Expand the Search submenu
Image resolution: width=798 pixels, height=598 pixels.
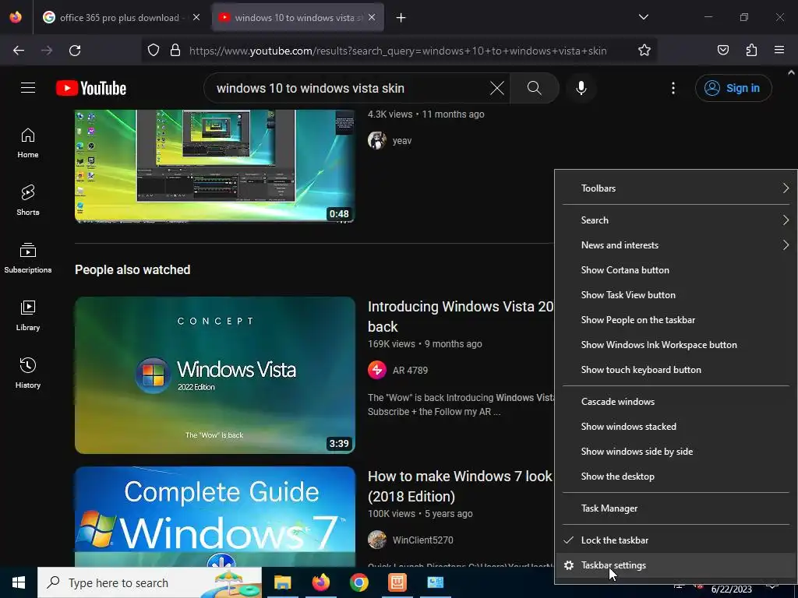pyautogui.click(x=676, y=220)
